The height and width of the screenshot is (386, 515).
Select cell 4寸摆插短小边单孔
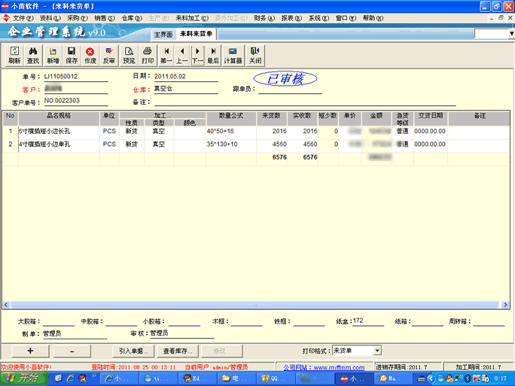[x=59, y=144]
